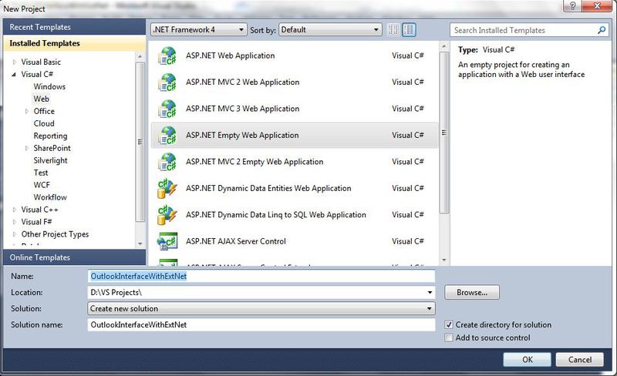Click the ASP.NET AJAX Server Control icon
Viewport: 617px width, 376px height.
click(x=167, y=241)
